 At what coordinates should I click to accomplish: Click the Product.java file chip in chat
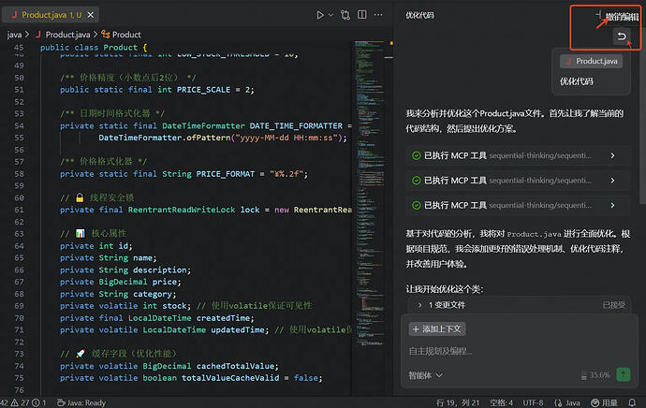pyautogui.click(x=591, y=61)
